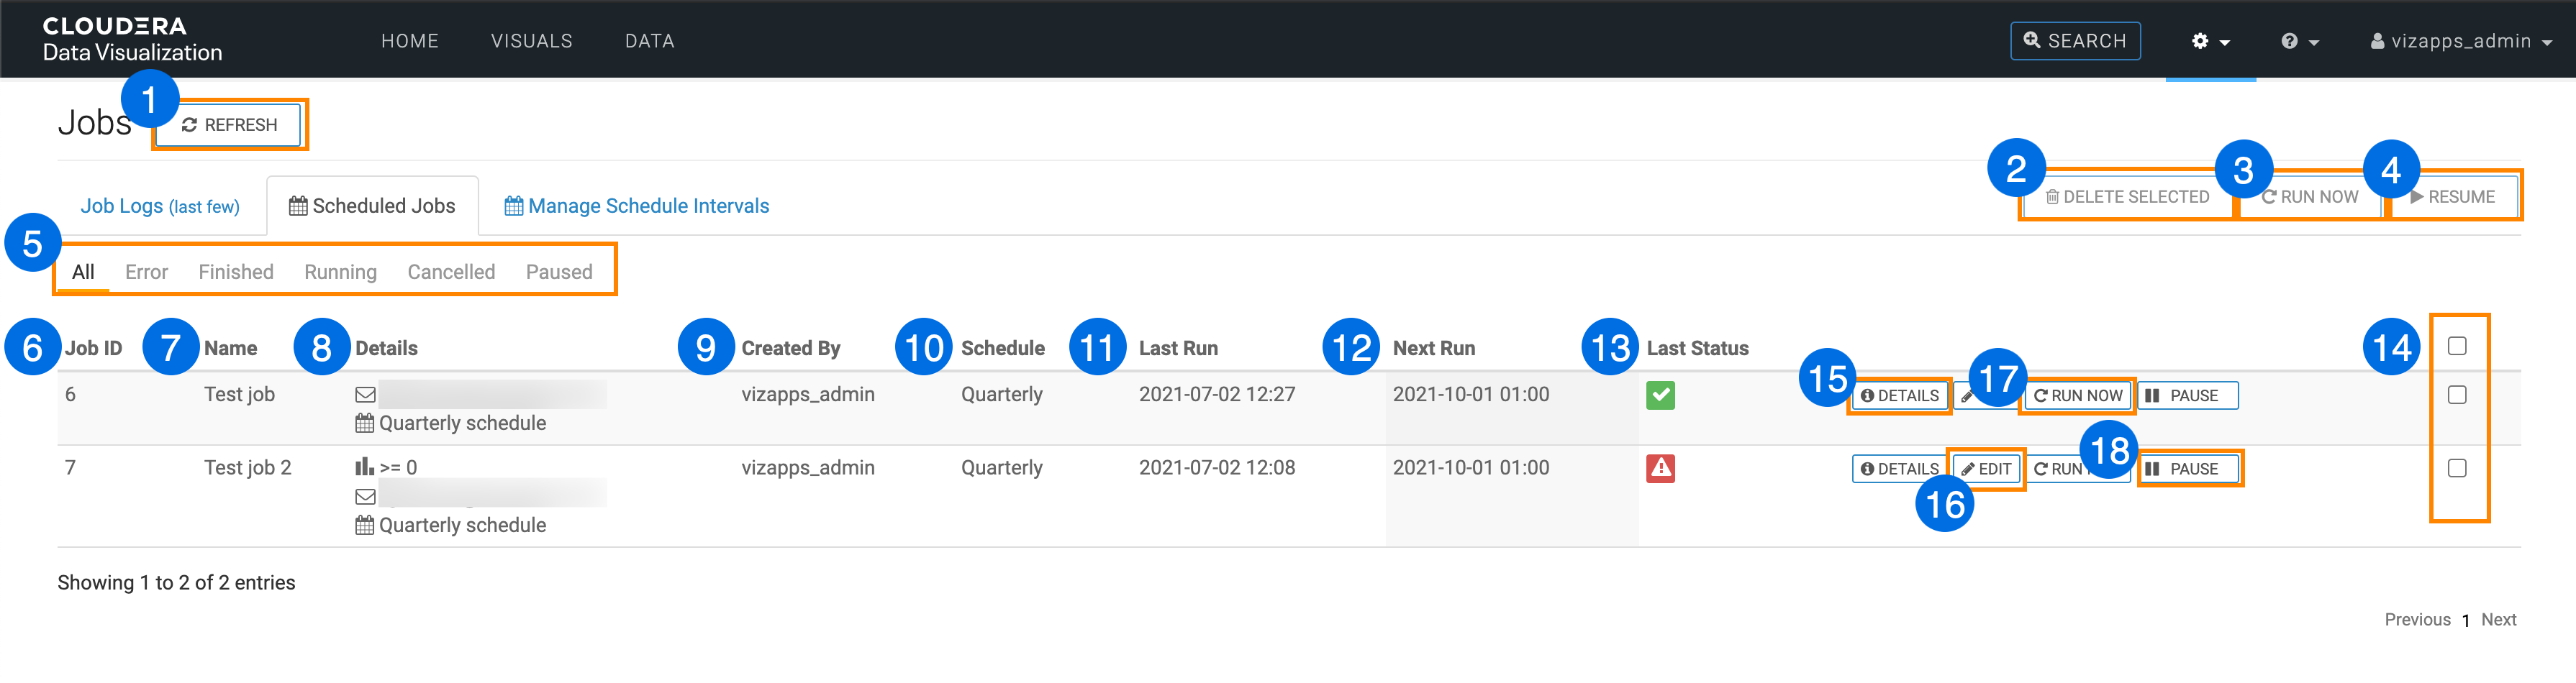Screen dimensions: 2576x683
Task: Expand the settings gear dropdown
Action: [2210, 41]
